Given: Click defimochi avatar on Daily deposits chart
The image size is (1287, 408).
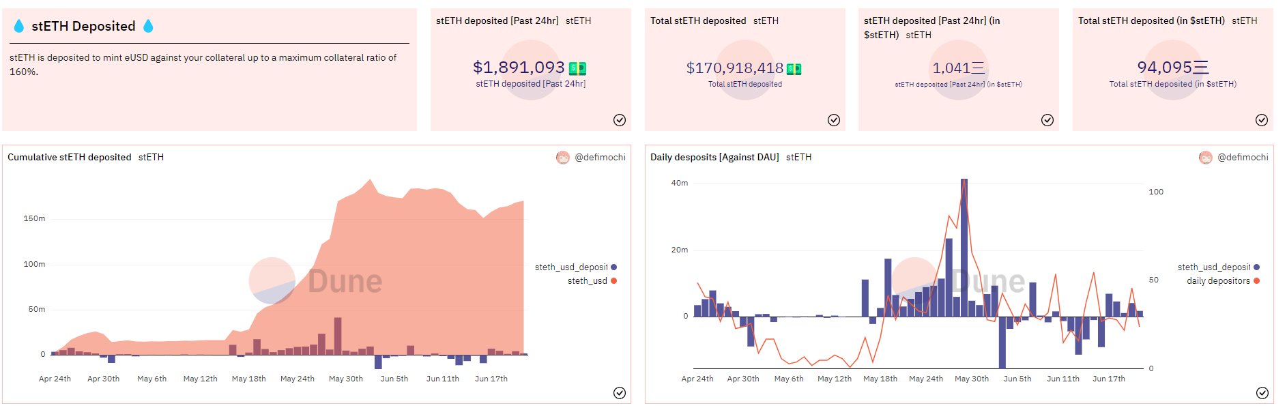Looking at the screenshot, I should (x=1206, y=158).
